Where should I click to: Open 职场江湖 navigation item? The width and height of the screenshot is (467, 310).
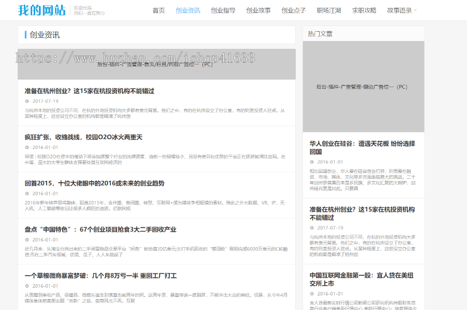329,10
